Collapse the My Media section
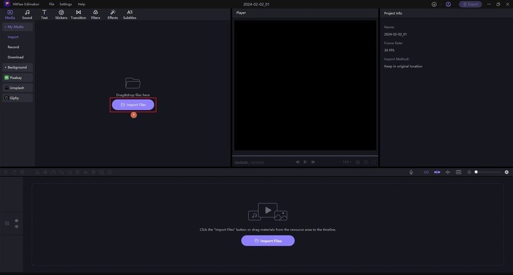513x275 pixels. [x=18, y=27]
